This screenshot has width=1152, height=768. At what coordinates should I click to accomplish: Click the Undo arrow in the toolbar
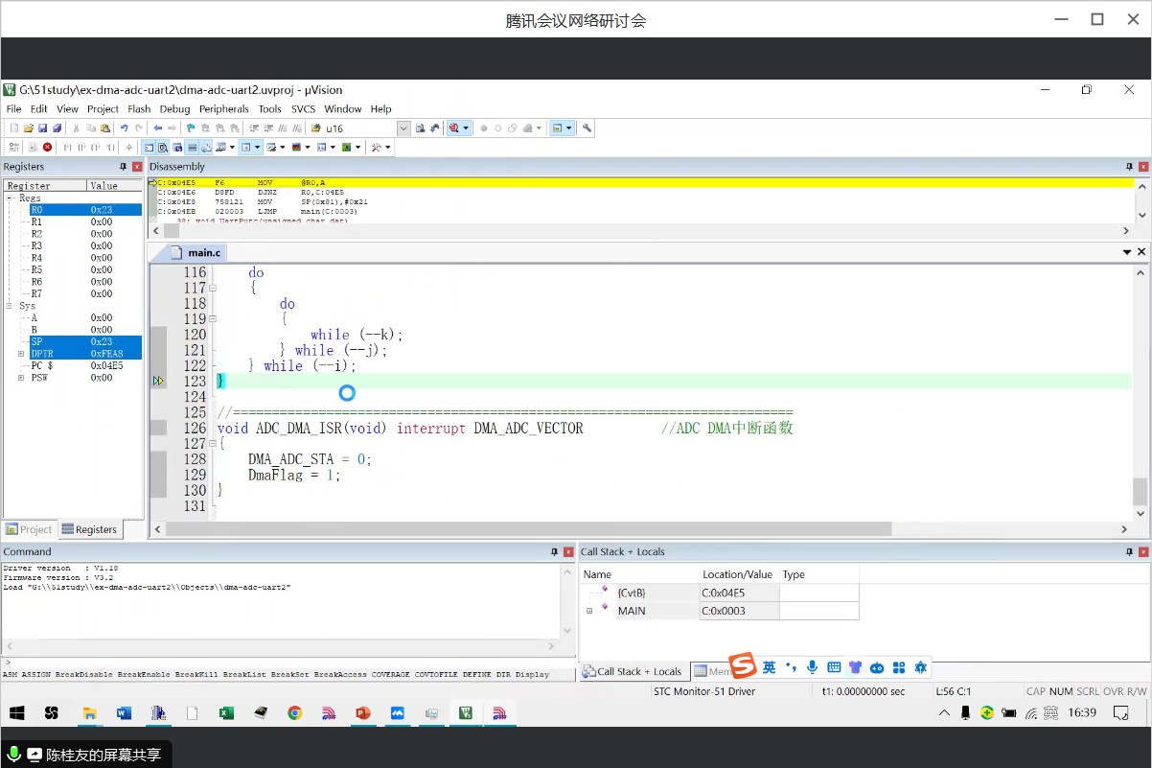pyautogui.click(x=124, y=128)
